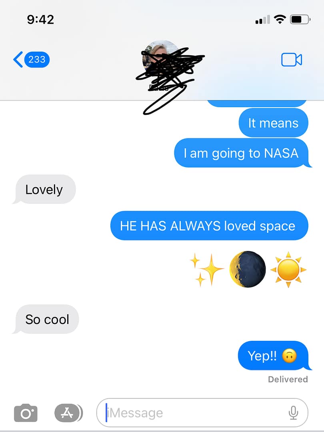Image resolution: width=324 pixels, height=432 pixels.
Task: Tap the 'Yep!!' message bubble
Action: (274, 356)
